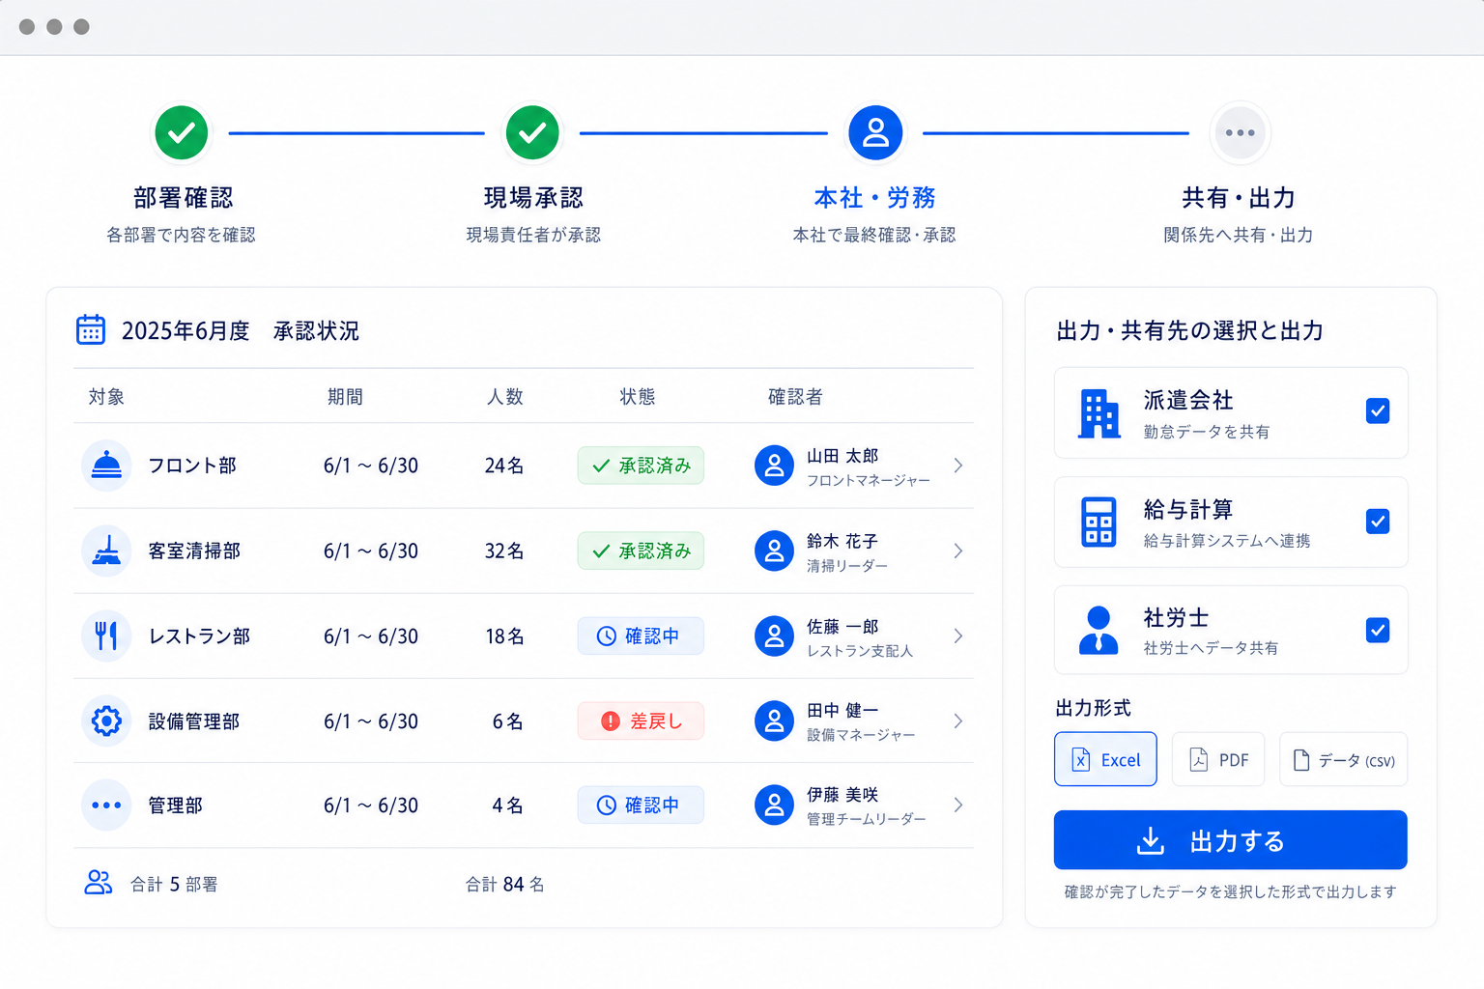This screenshot has width=1484, height=989.
Task: Click the avatar of 伊藤 美咲
Action: (774, 805)
